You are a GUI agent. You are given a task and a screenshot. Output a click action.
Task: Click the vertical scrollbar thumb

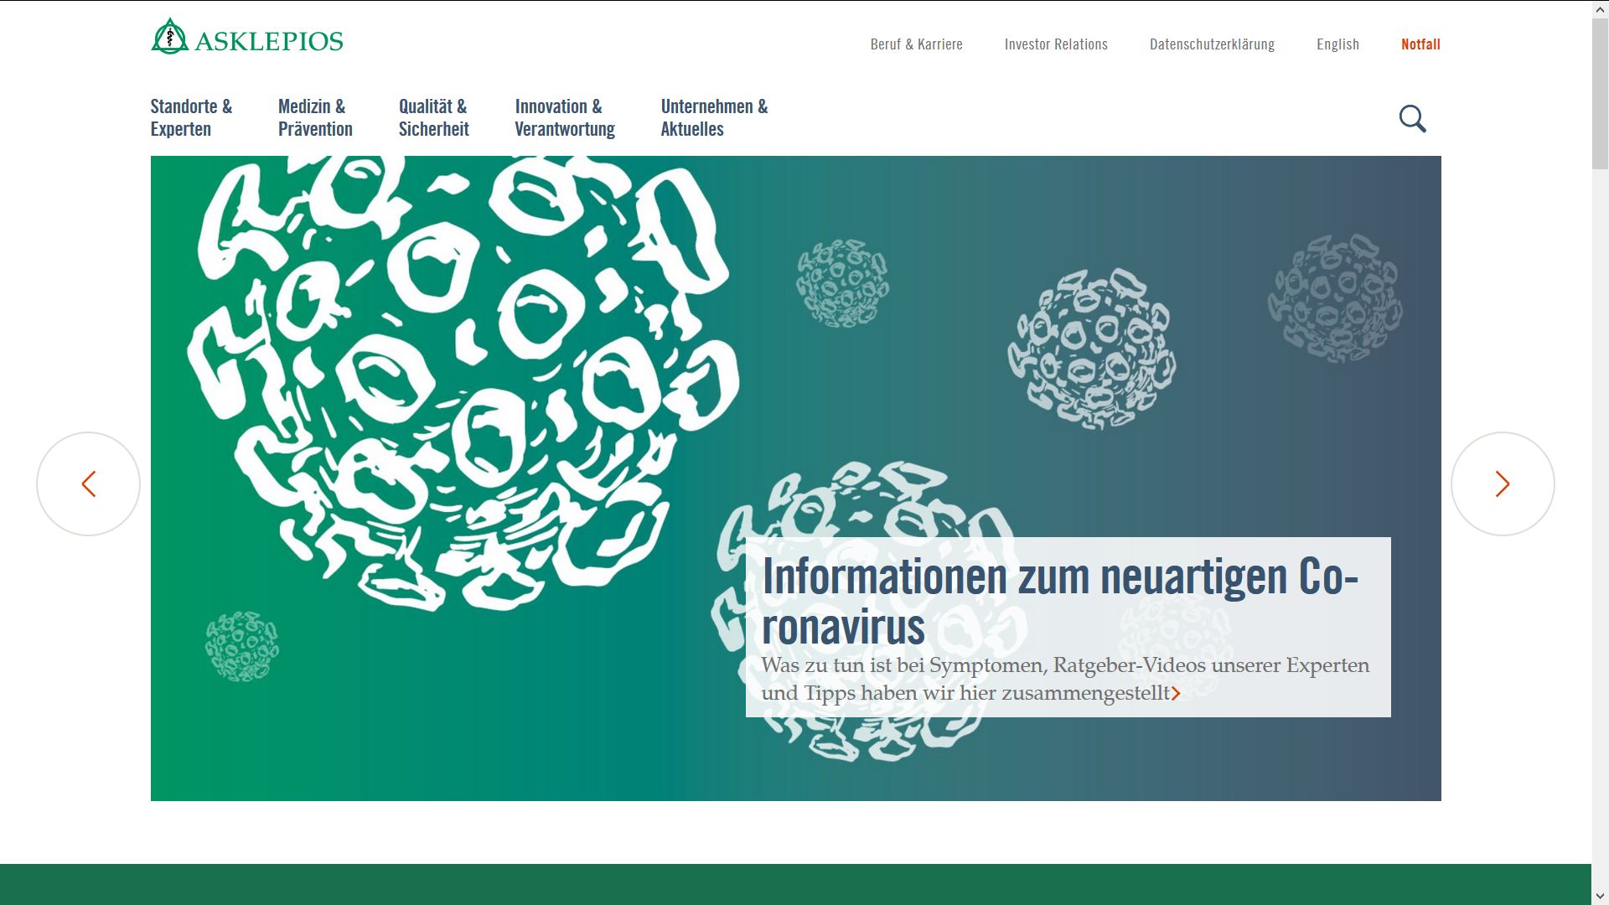coord(1600,92)
